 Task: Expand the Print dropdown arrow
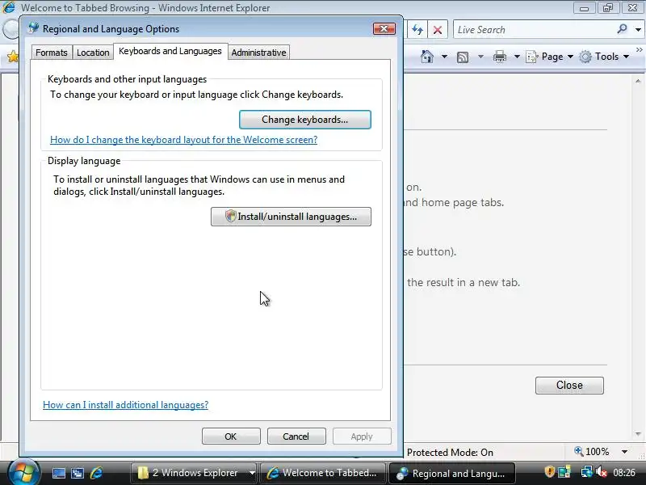click(x=517, y=57)
